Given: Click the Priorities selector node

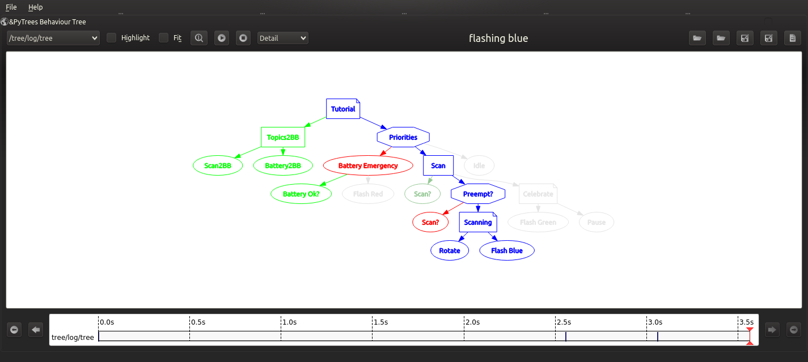Looking at the screenshot, I should pyautogui.click(x=403, y=137).
